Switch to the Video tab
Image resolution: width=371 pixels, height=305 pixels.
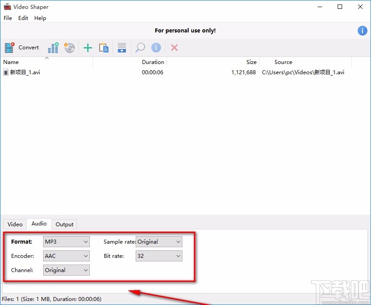coord(15,224)
